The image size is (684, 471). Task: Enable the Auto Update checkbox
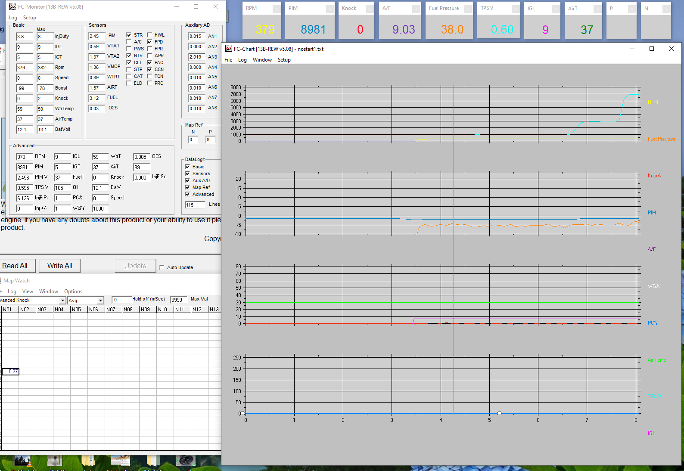[162, 267]
